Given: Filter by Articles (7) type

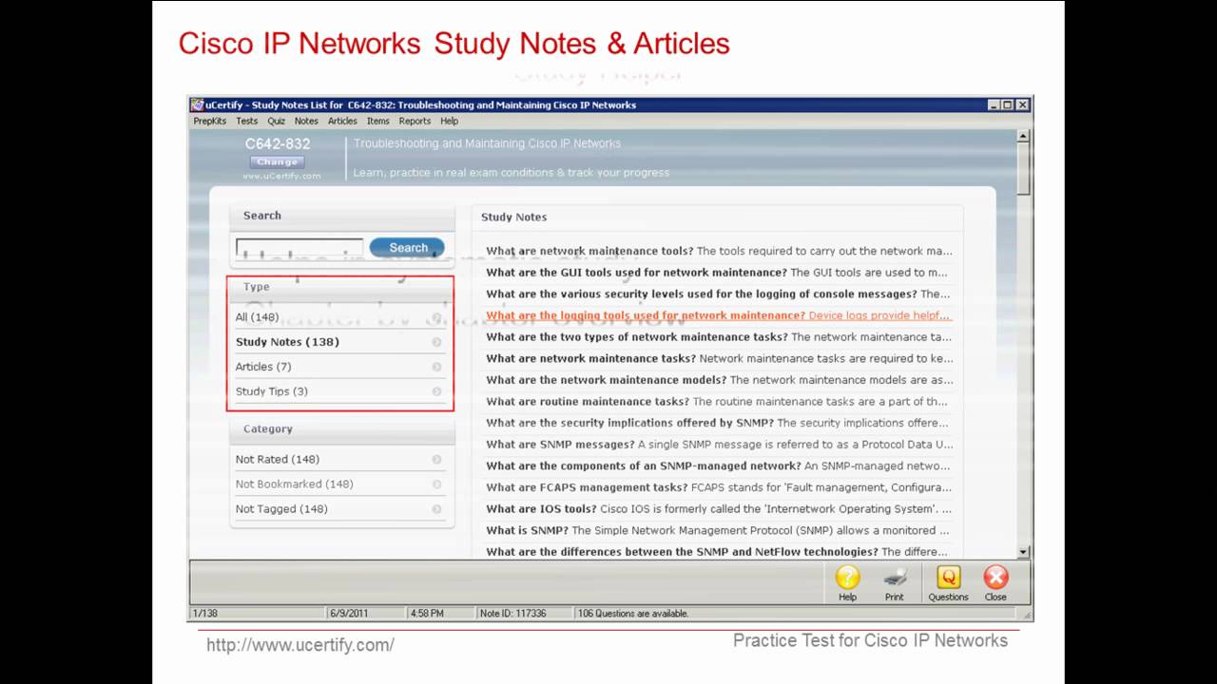Looking at the screenshot, I should tap(339, 367).
